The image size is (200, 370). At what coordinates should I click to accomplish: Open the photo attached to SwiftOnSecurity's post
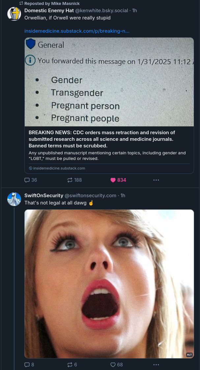click(x=109, y=284)
